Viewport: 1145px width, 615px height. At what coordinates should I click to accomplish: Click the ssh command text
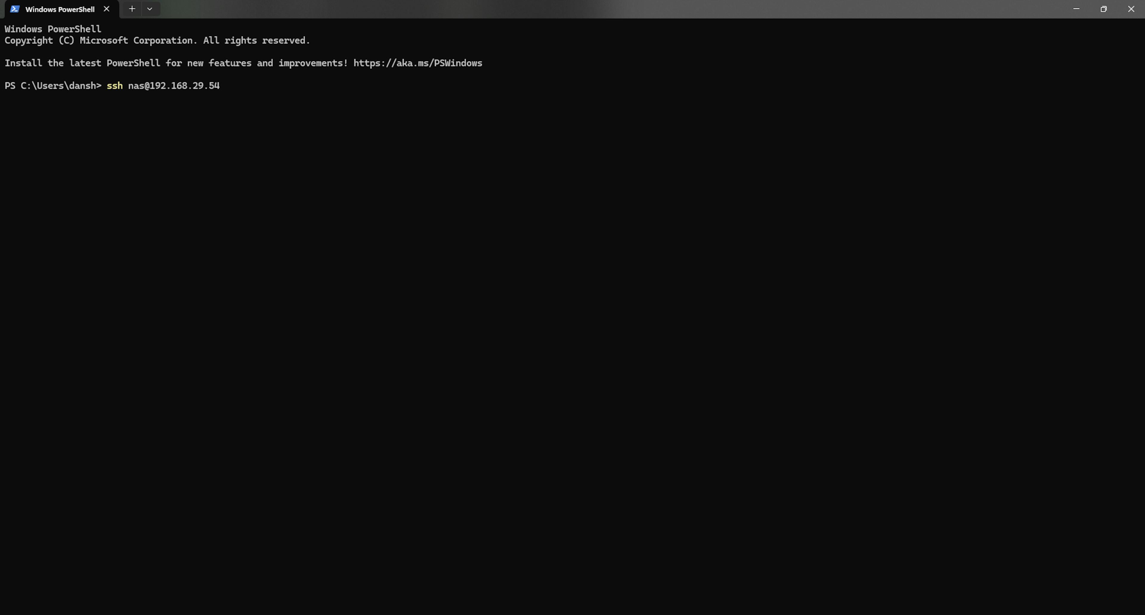tap(115, 86)
